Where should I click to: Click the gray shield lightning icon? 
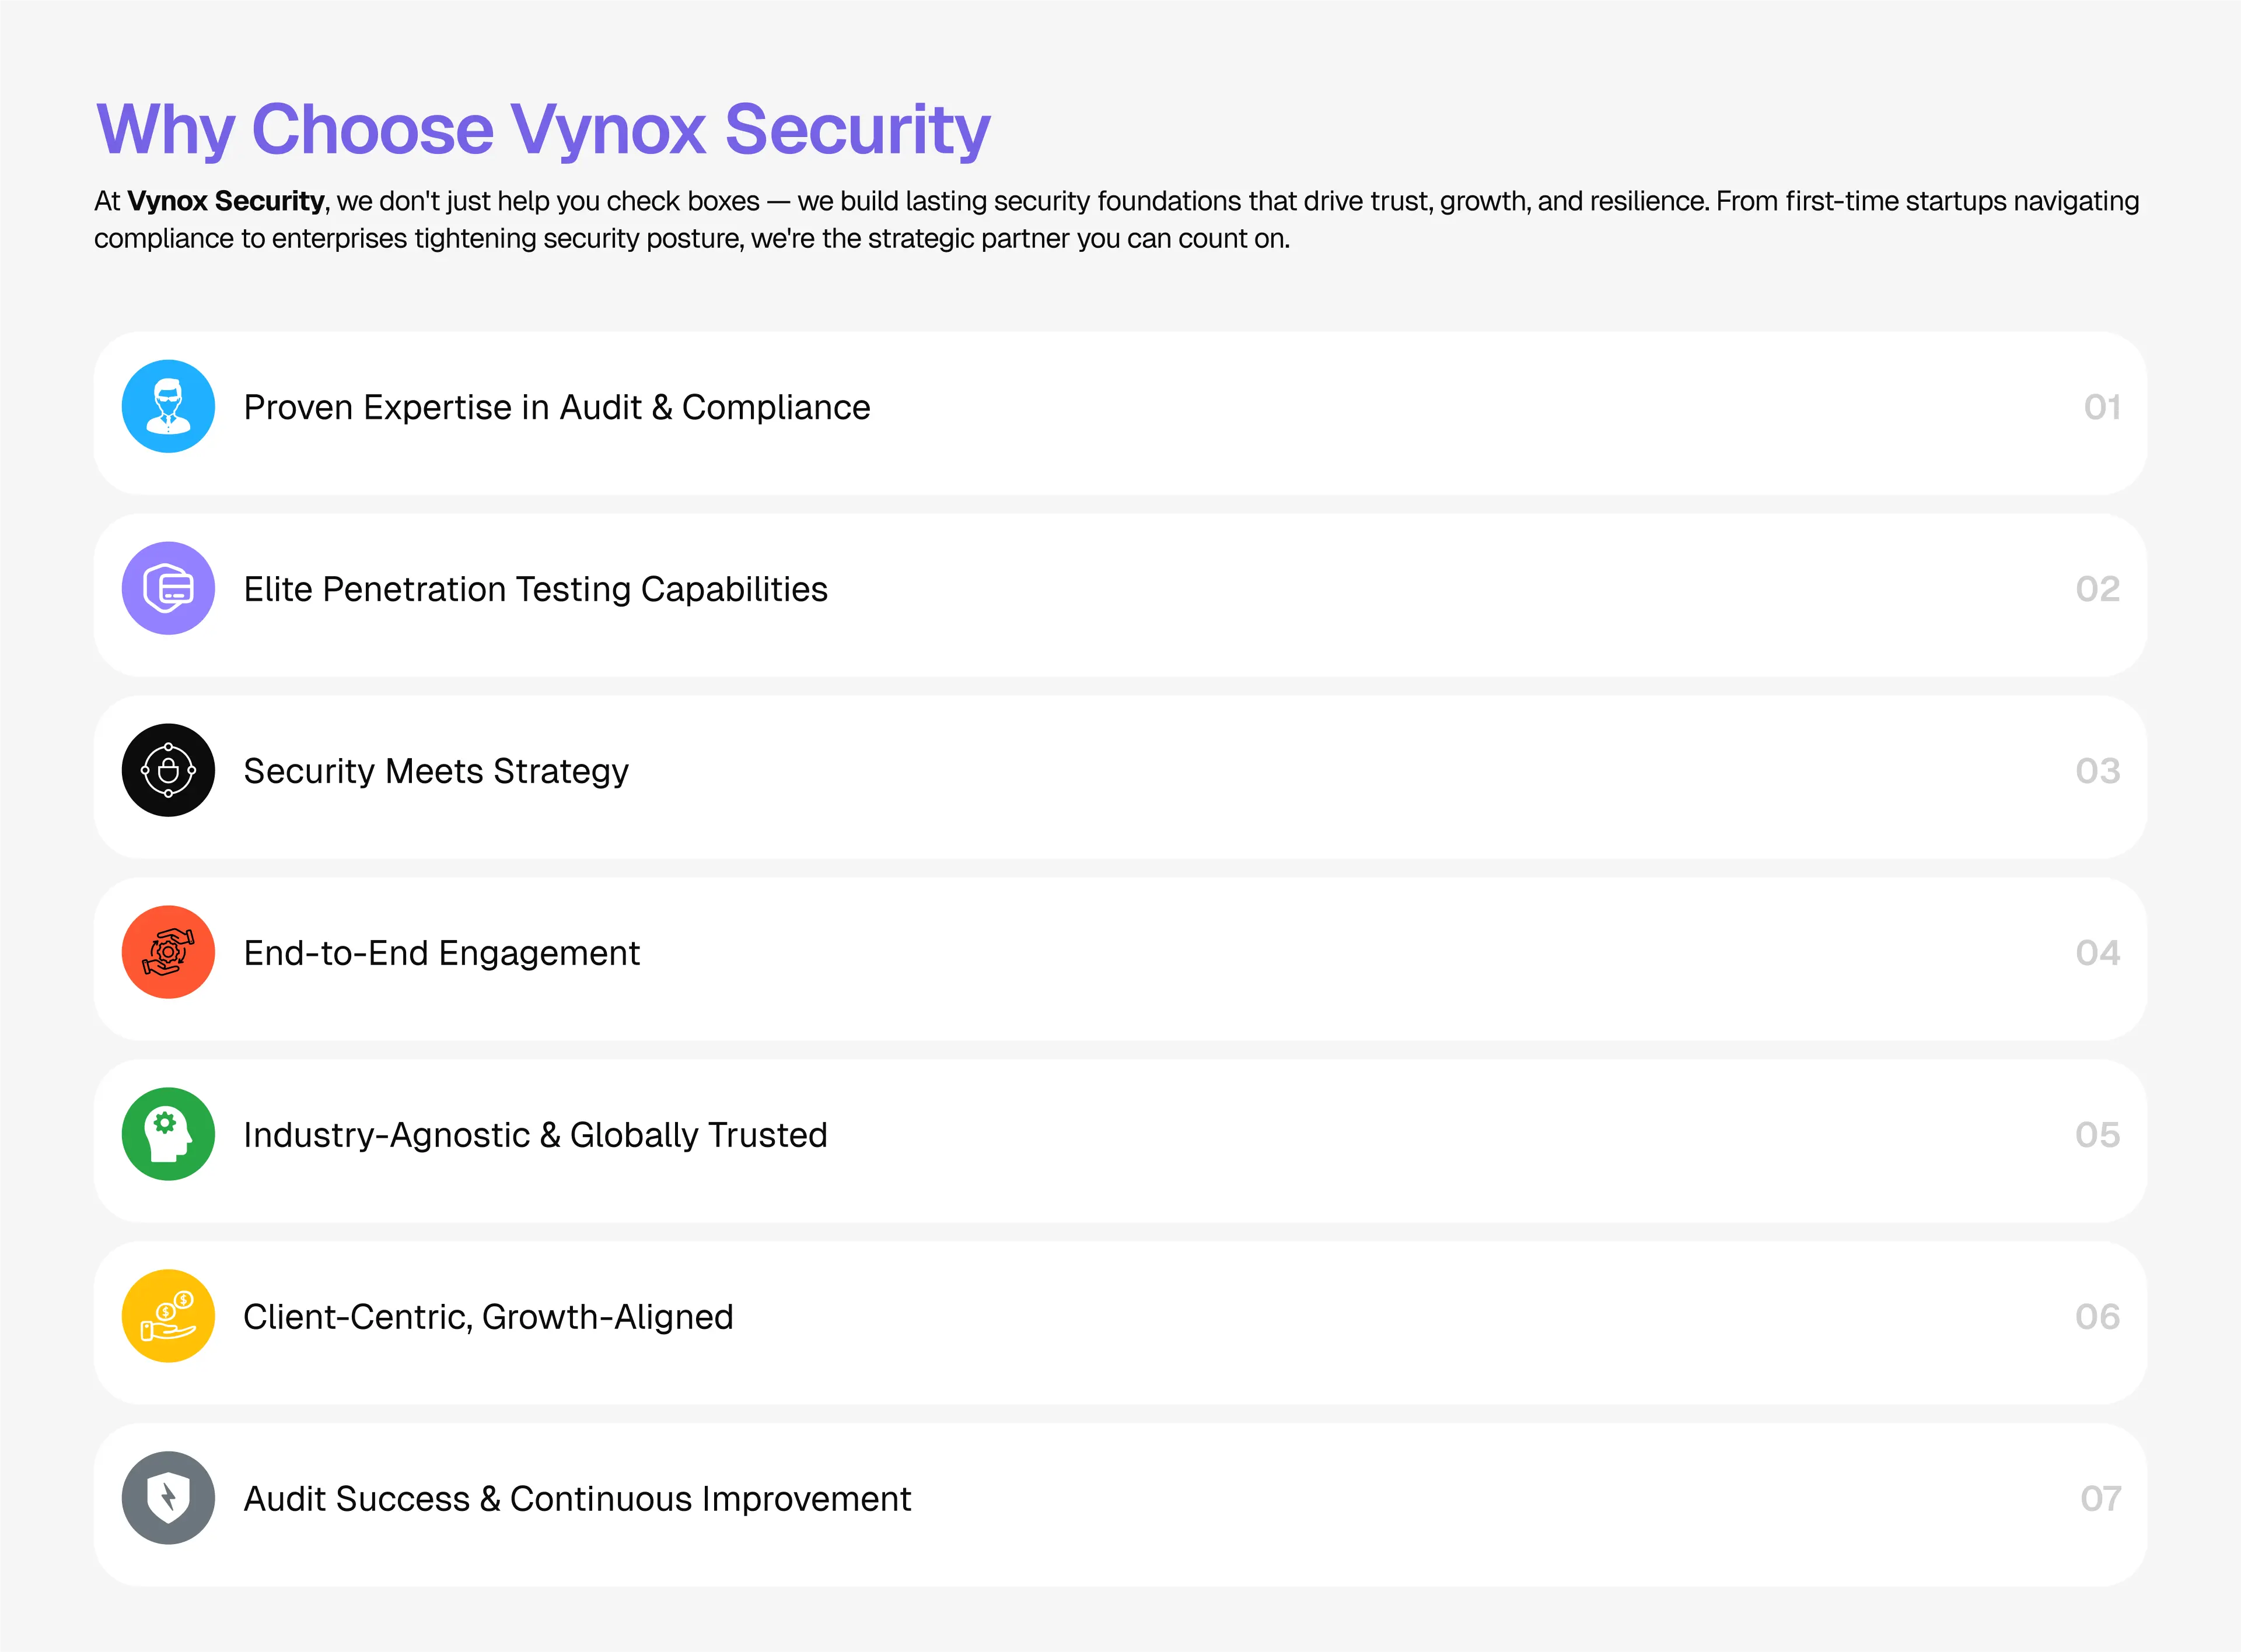pos(168,1499)
